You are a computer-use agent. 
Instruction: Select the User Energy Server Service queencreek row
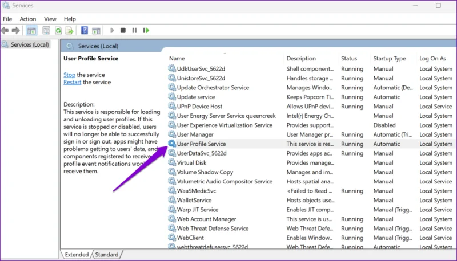pyautogui.click(x=311, y=116)
